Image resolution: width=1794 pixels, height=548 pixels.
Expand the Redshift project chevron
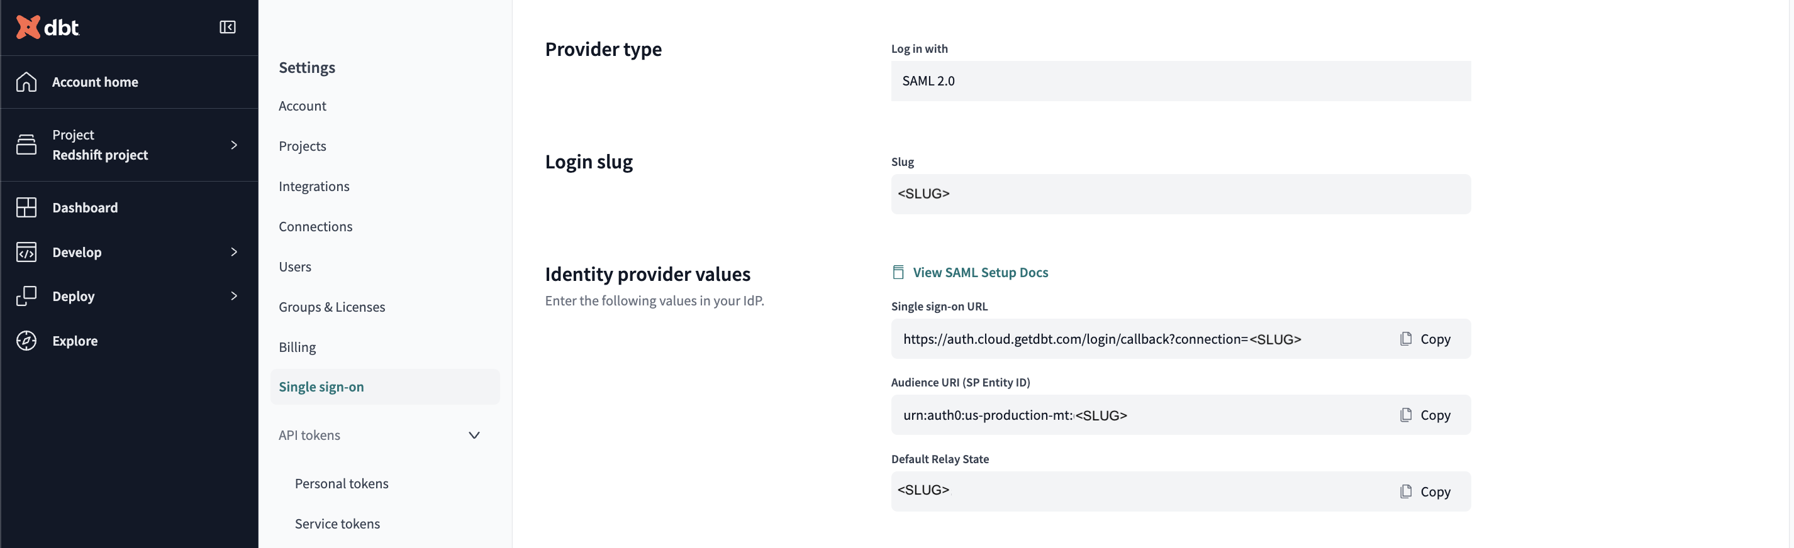point(234,145)
